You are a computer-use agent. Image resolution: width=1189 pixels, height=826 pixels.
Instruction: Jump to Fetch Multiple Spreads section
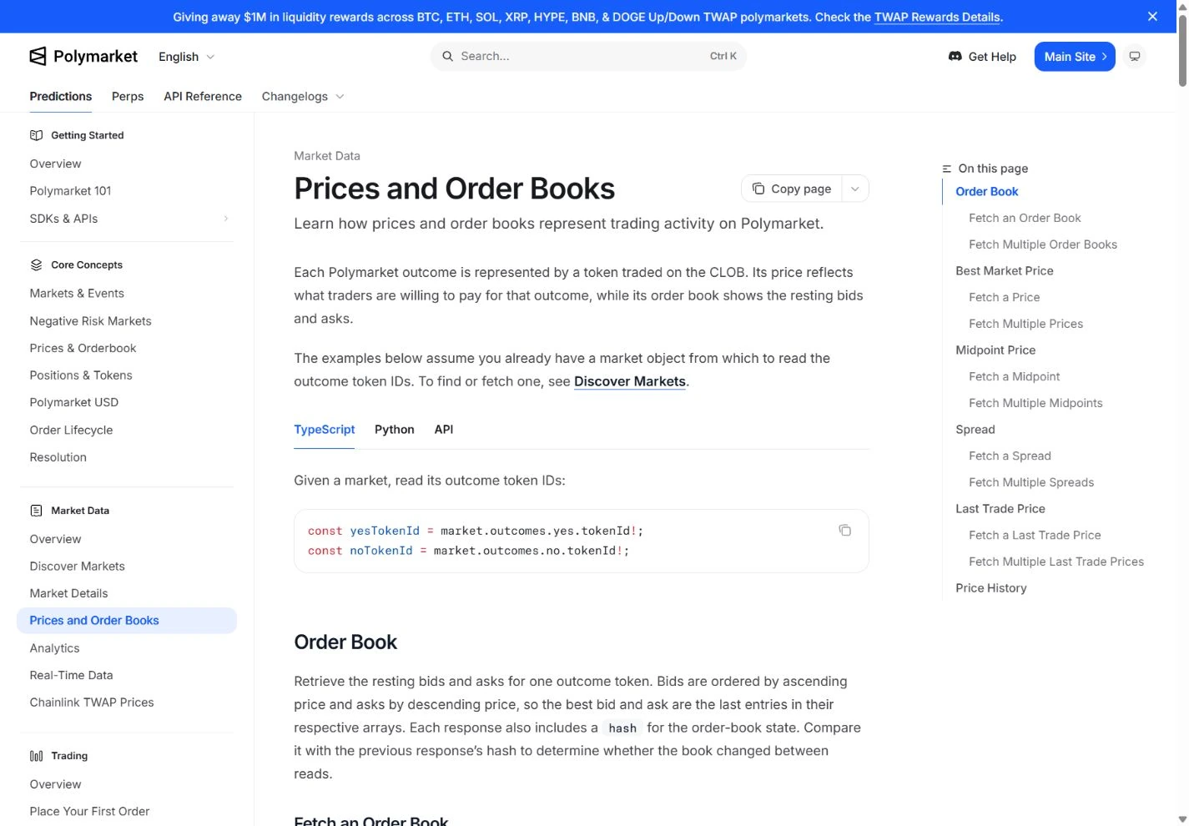pos(1031,482)
